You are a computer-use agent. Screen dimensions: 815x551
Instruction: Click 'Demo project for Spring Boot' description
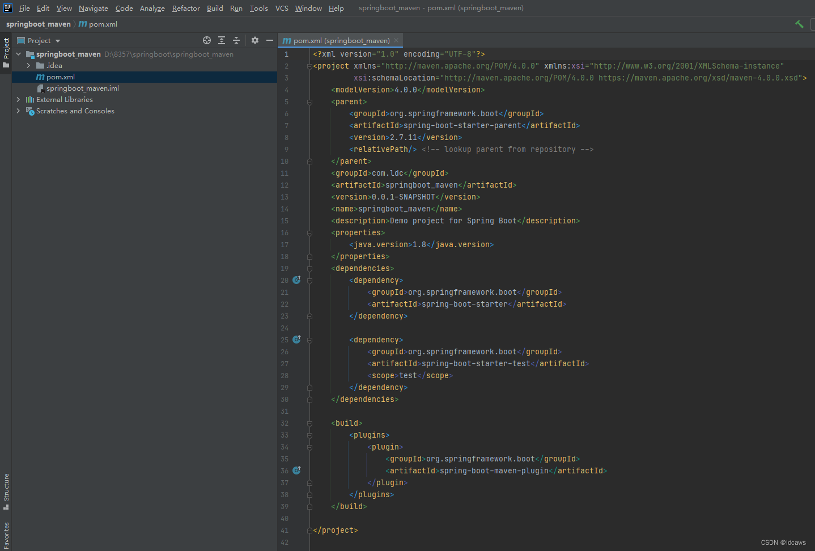click(453, 221)
